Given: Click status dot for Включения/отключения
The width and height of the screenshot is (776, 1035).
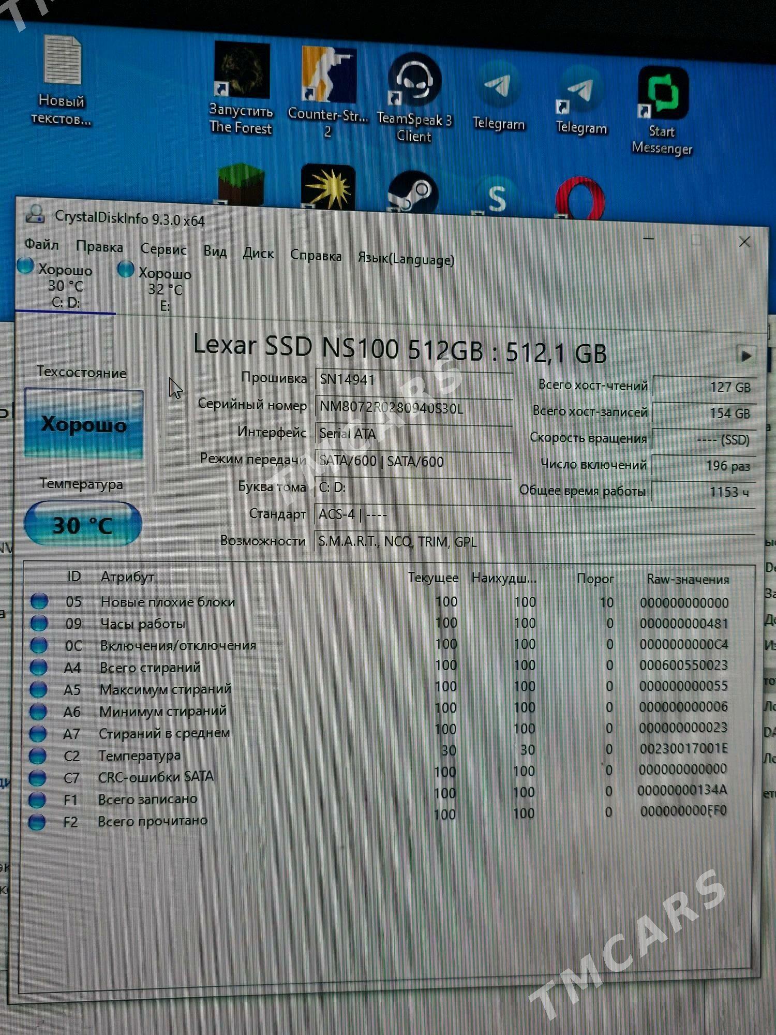Looking at the screenshot, I should pos(39,645).
